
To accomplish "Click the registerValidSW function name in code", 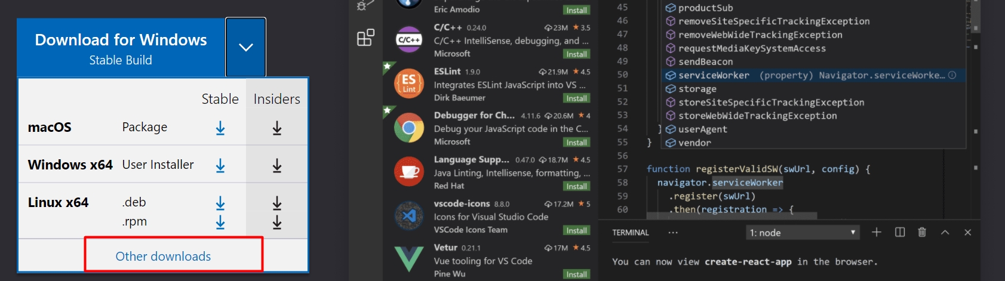I will tap(737, 169).
